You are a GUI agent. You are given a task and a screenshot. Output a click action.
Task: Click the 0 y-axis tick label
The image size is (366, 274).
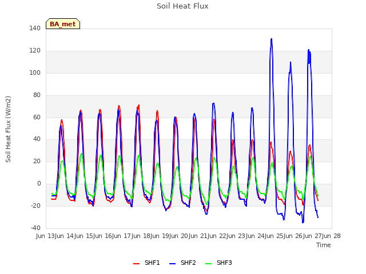click(39, 184)
